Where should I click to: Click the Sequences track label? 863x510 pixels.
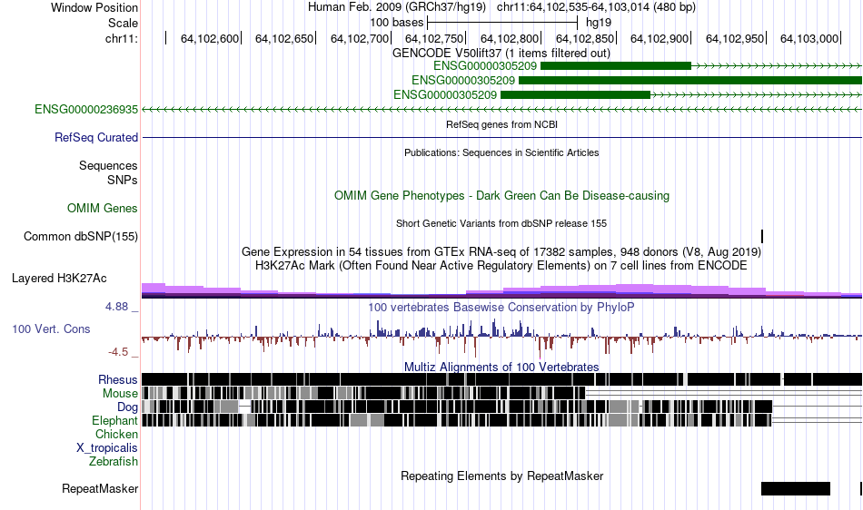pyautogui.click(x=108, y=165)
